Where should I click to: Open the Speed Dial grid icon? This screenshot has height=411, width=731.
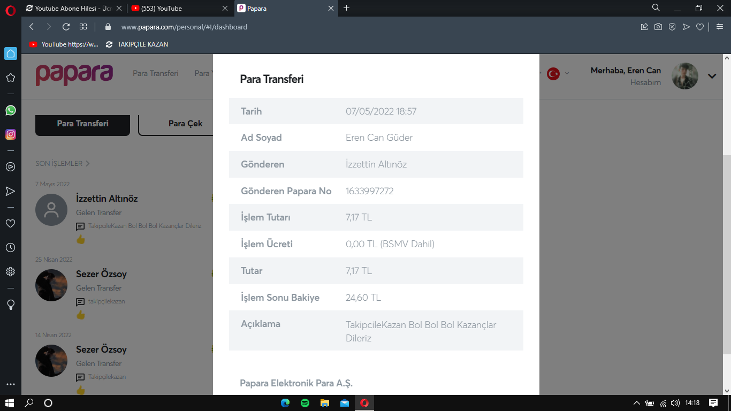point(83,27)
